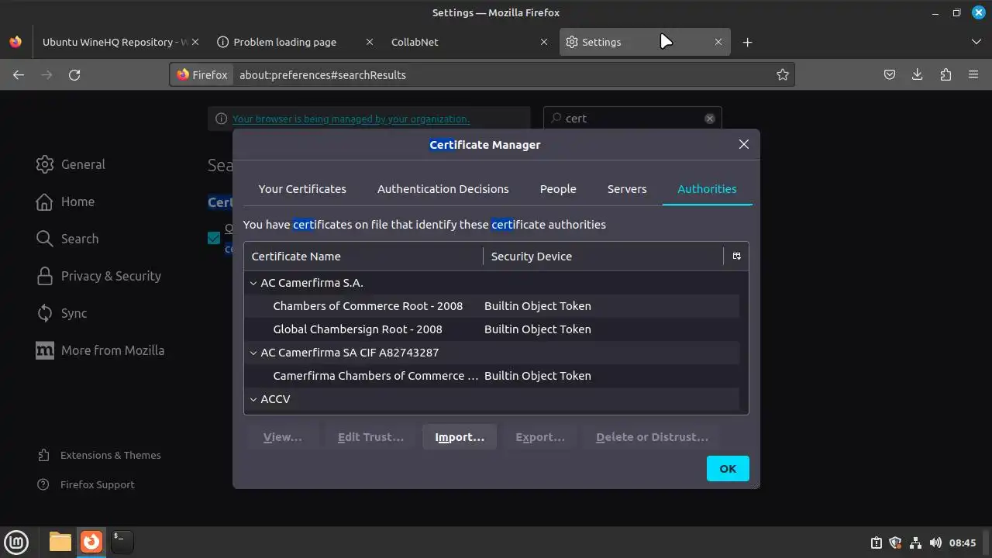This screenshot has width=992, height=558.
Task: Switch to the Servers tab
Action: [x=627, y=188]
